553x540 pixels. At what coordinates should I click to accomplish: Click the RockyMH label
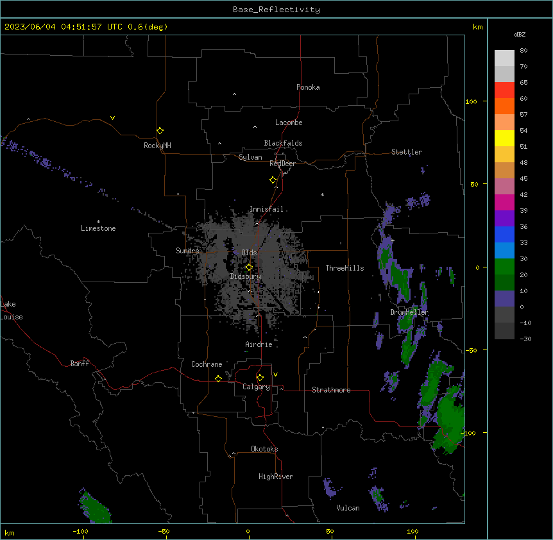click(157, 146)
